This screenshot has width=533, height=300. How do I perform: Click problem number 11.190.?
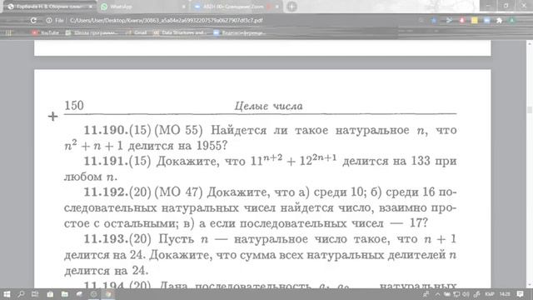coord(106,130)
